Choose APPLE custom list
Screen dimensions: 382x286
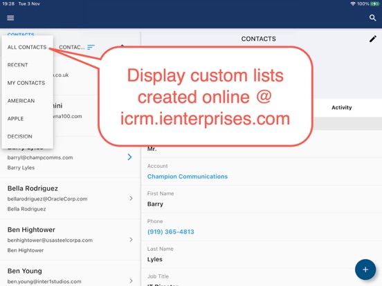click(x=16, y=119)
